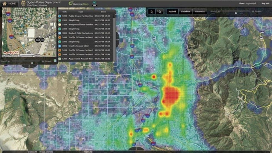Expand the handle below the mini-map

pos(29,66)
